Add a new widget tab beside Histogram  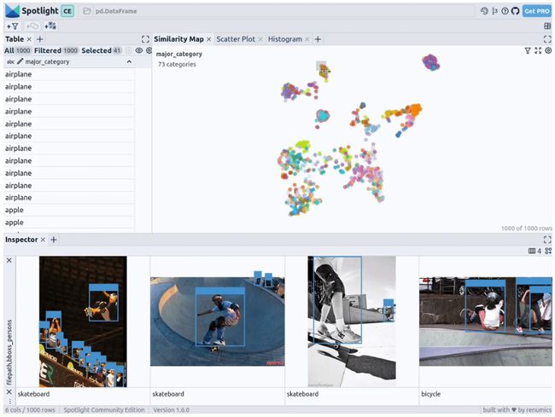318,39
